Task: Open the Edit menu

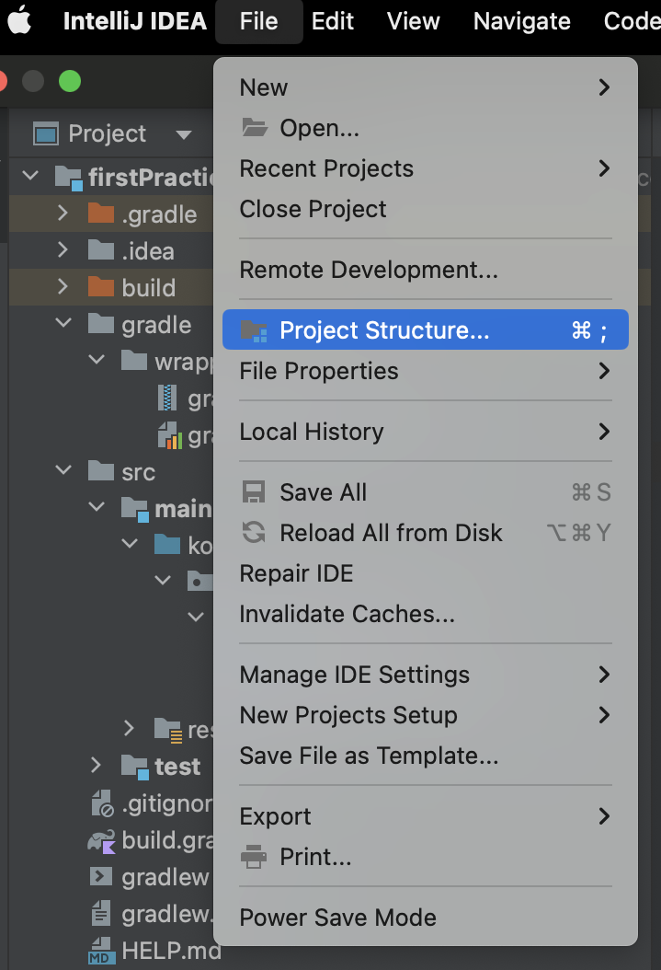Action: 333,21
